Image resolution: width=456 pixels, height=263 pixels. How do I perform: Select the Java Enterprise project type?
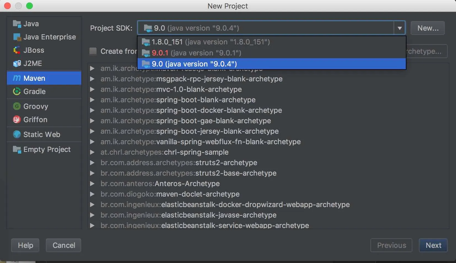44,37
